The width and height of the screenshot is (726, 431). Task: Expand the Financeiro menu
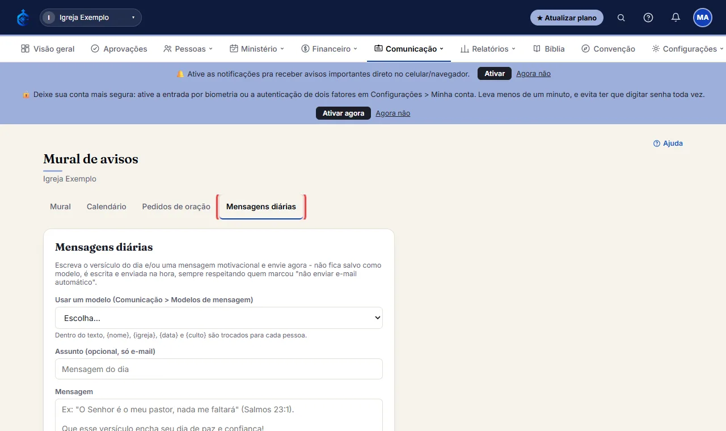coord(330,49)
